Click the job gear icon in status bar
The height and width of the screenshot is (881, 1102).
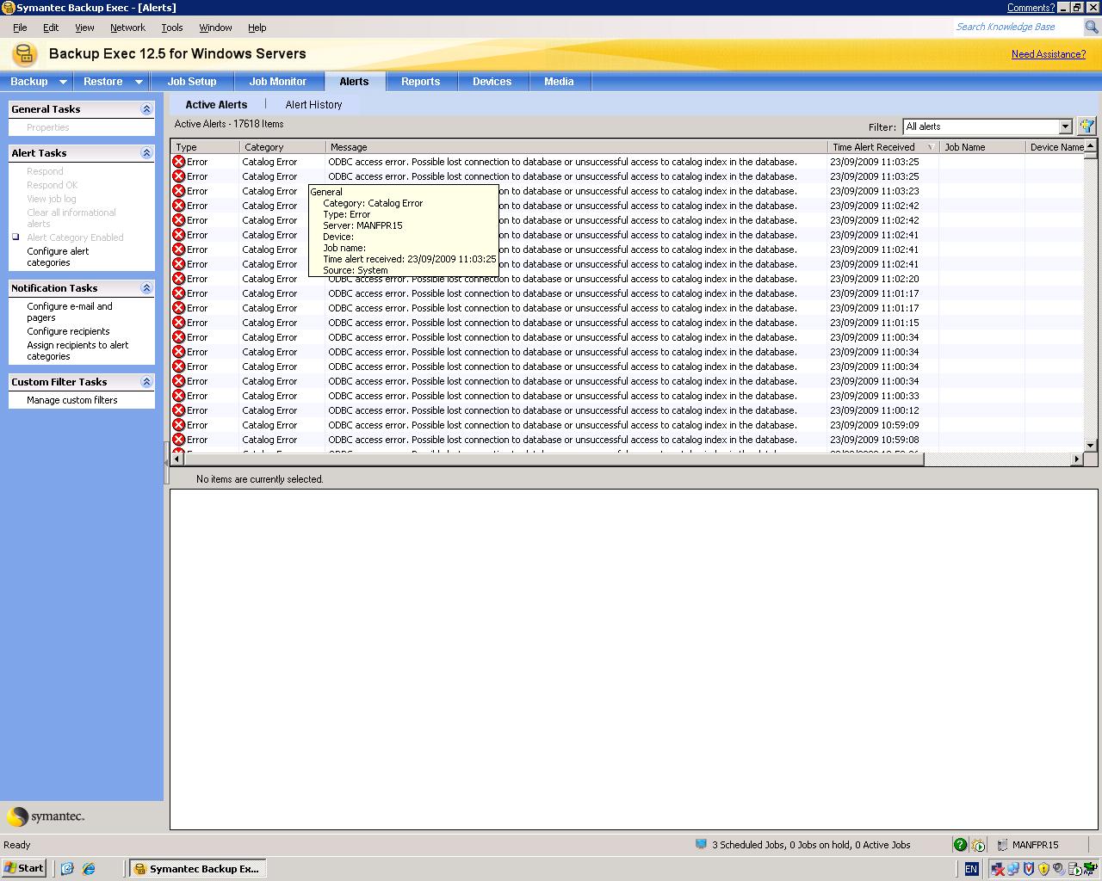point(978,845)
